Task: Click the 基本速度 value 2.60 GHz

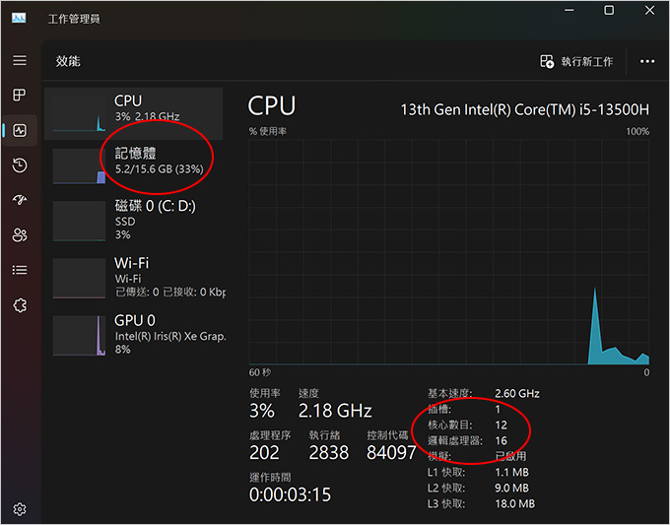Action: pyautogui.click(x=517, y=393)
